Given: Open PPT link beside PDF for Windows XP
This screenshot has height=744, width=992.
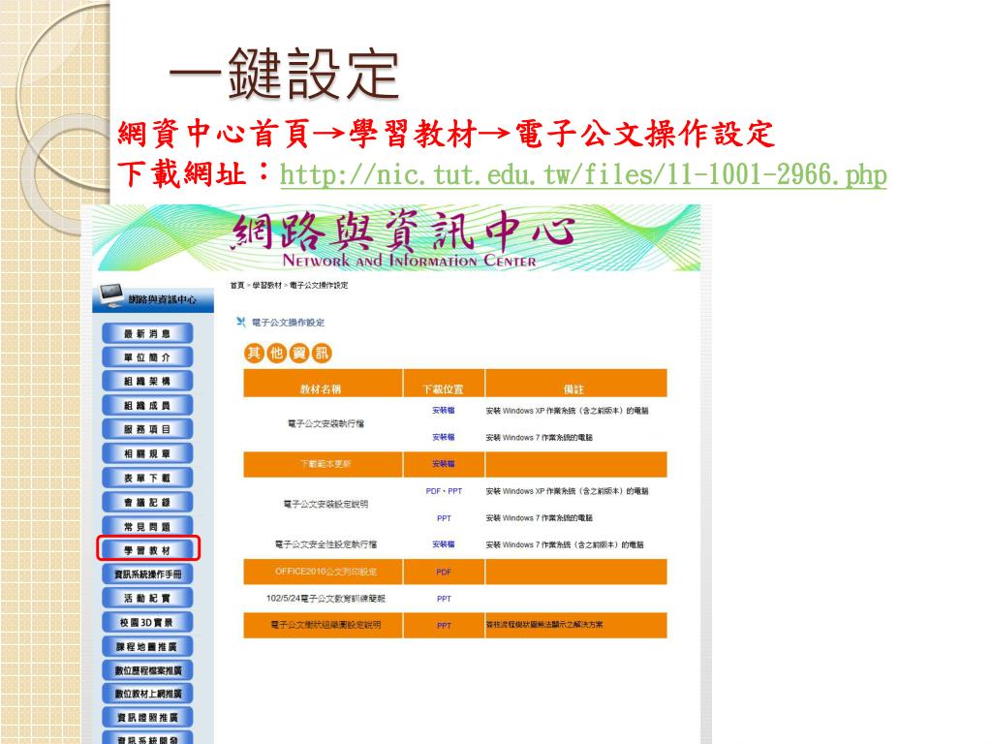Looking at the screenshot, I should [x=455, y=491].
